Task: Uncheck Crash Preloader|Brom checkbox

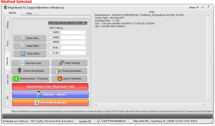Action: (x=98, y=121)
